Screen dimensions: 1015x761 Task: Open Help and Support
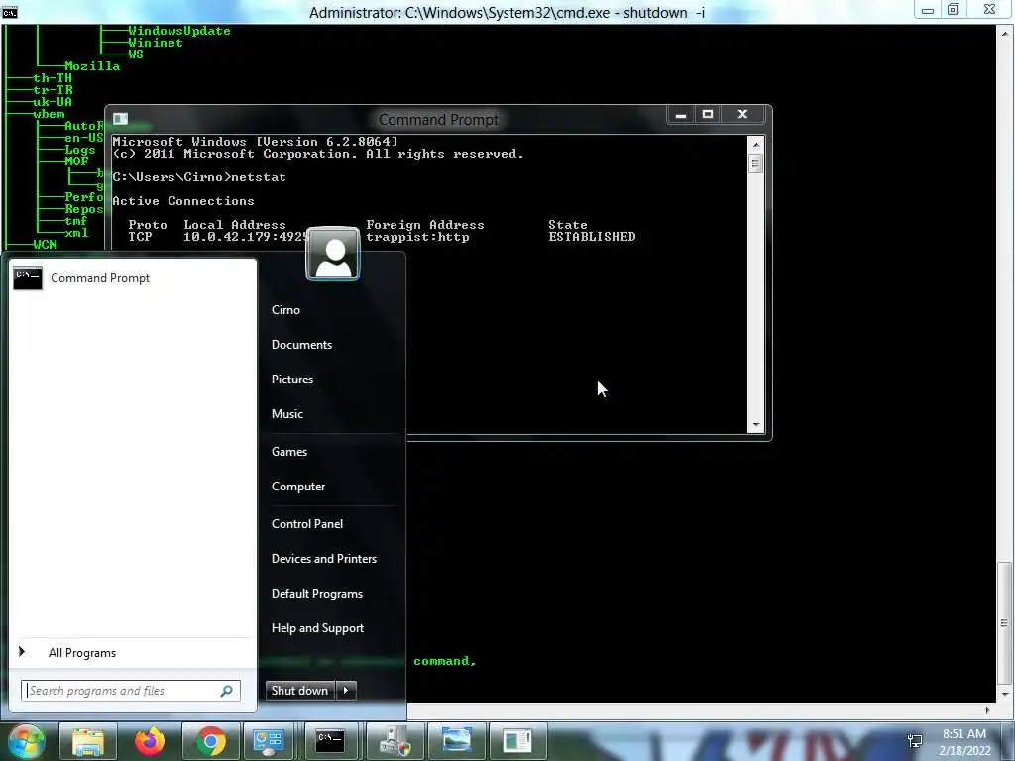click(317, 628)
